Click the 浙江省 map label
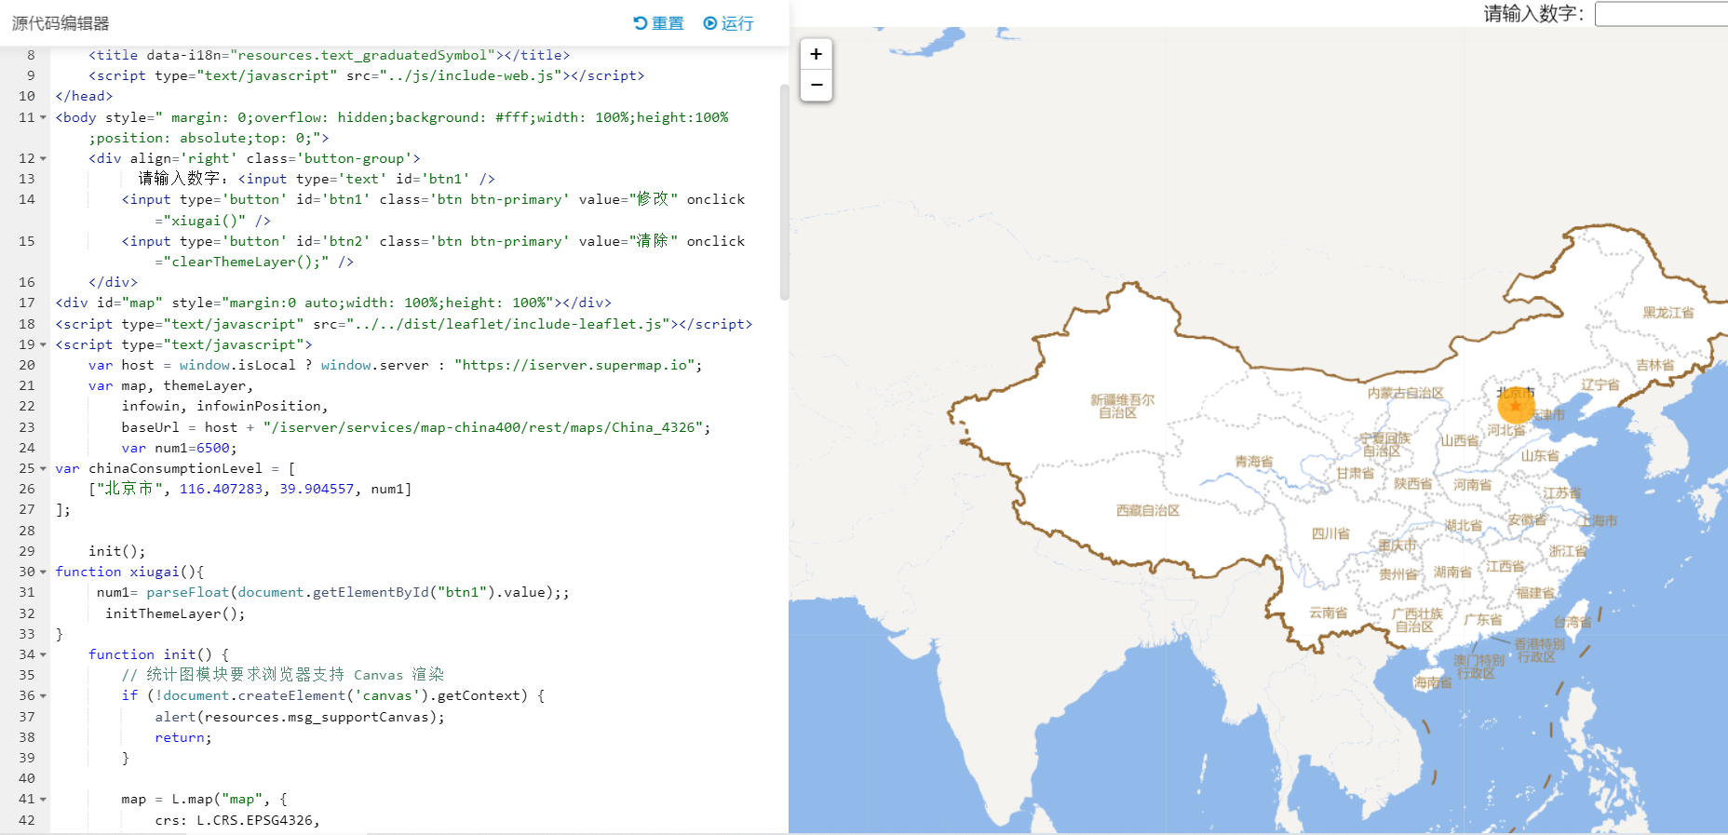 1568,551
